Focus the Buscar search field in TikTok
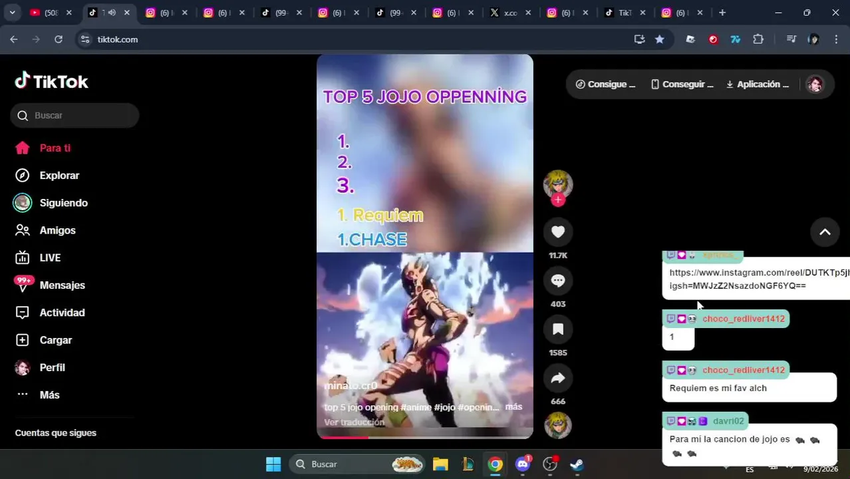The image size is (850, 479). (74, 115)
